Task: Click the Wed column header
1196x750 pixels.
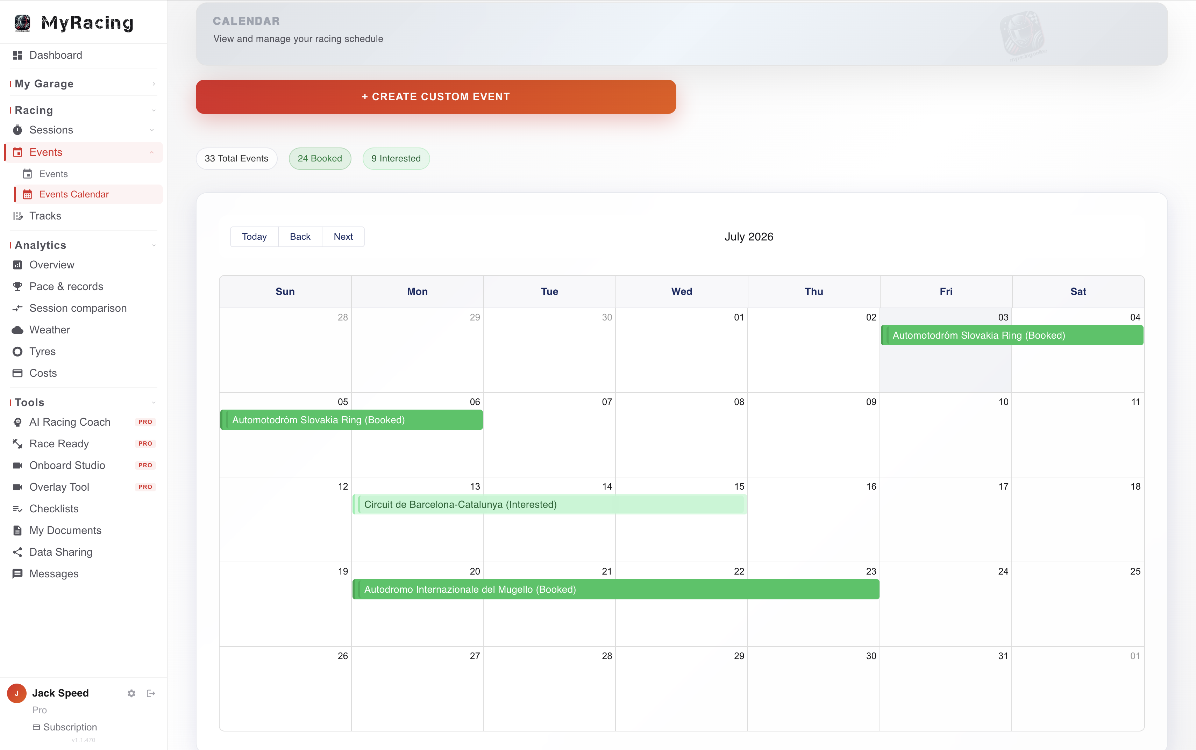Action: 681,292
